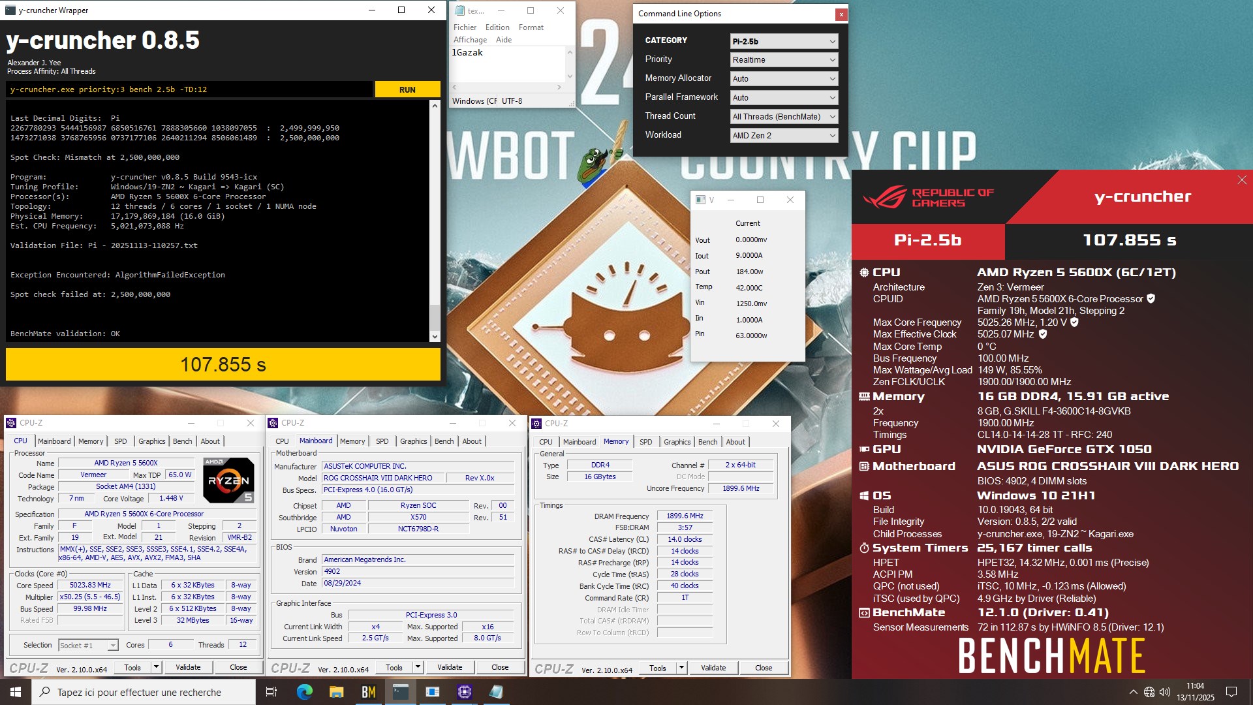Viewport: 1253px width, 705px height.
Task: Open Task View from the taskbar
Action: 271,692
